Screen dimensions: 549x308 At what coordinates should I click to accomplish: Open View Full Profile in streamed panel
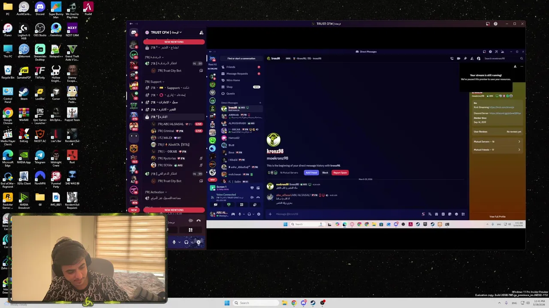pos(498,216)
